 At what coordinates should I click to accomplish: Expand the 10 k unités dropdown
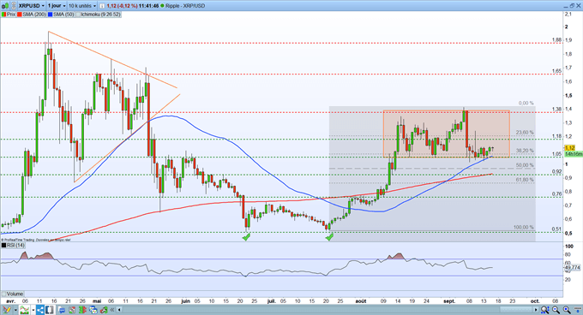click(82, 6)
